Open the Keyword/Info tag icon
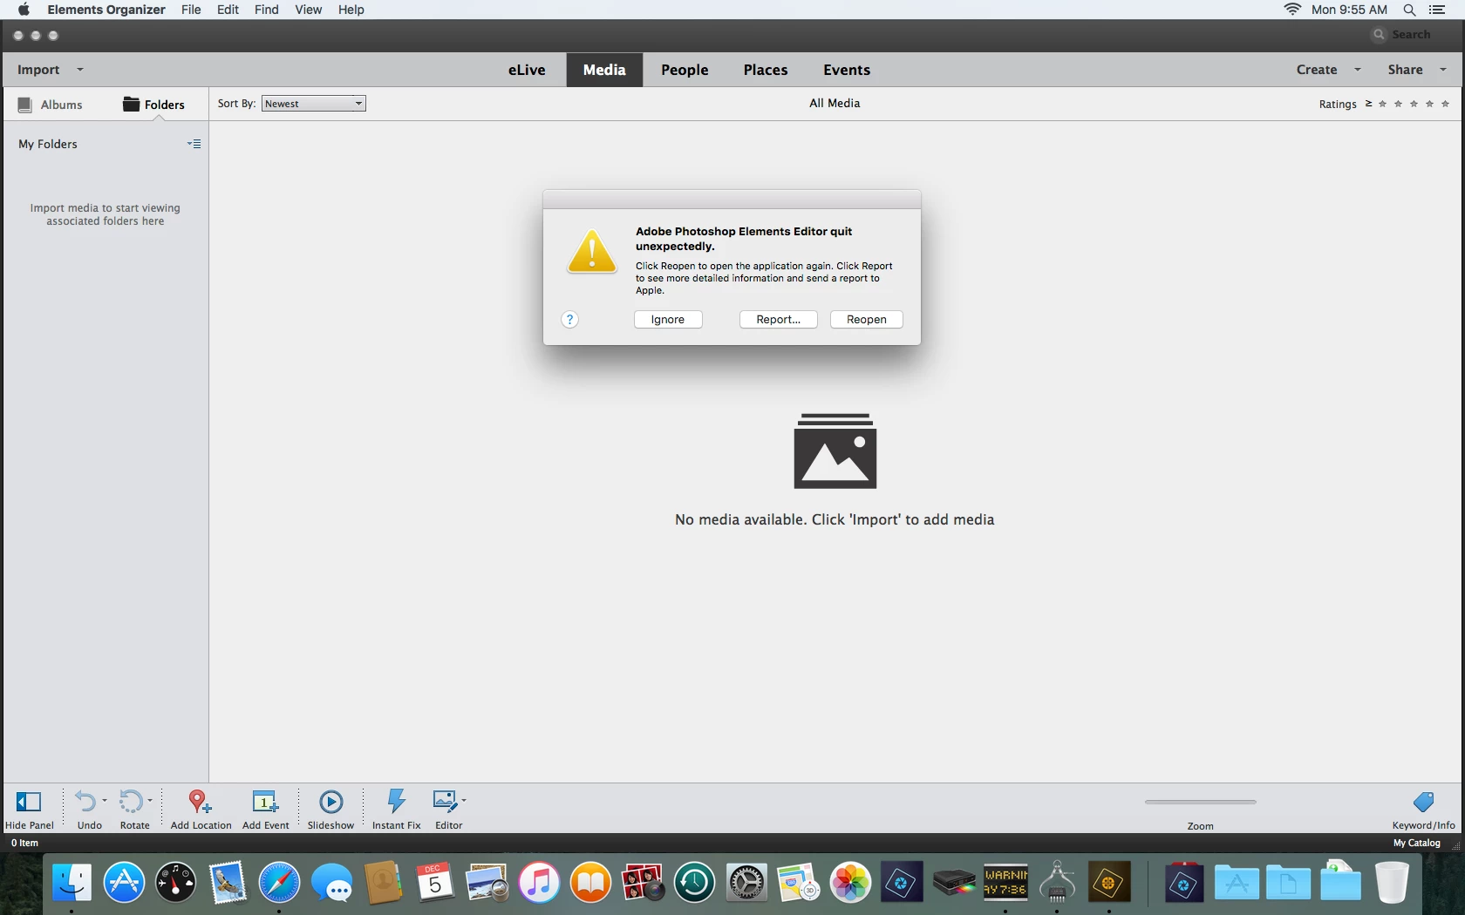 pos(1423,802)
